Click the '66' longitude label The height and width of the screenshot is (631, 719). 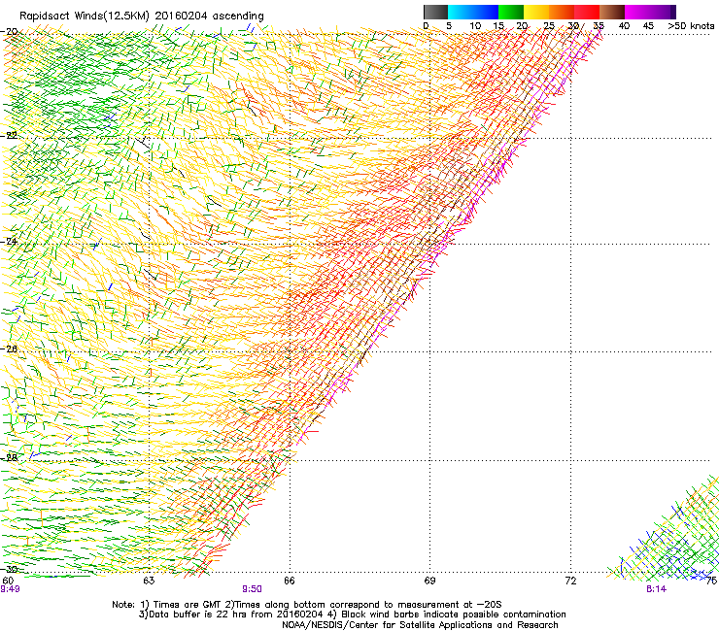pyautogui.click(x=289, y=581)
